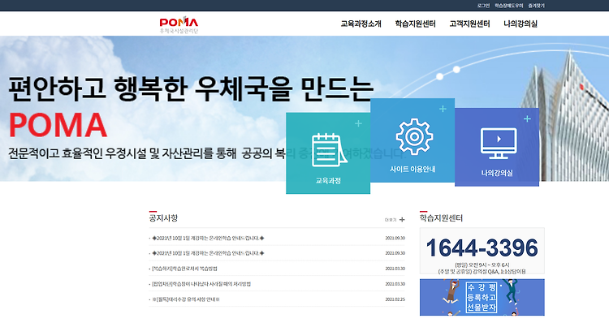Click the 나의강의실 label on the purple tile
Viewport: 609px width, 327px height.
(x=497, y=173)
